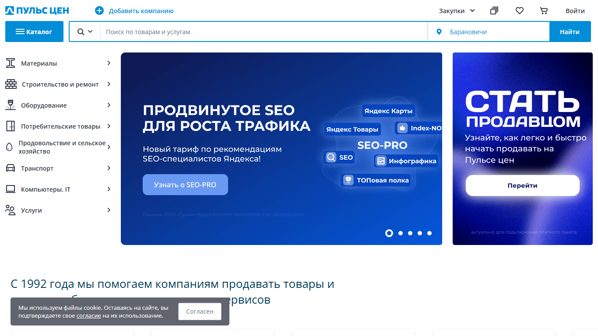Viewport: 598px width, 336px height.
Task: Select the fifth banner slide dot
Action: pos(429,233)
